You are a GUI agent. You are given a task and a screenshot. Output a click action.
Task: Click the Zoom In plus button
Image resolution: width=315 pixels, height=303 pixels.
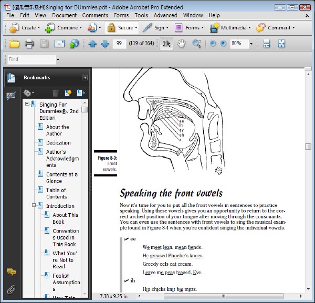point(223,44)
